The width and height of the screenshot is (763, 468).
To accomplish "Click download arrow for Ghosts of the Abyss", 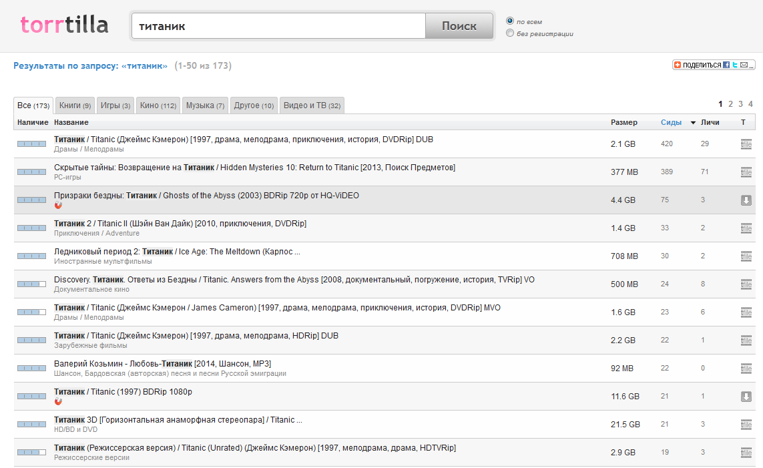I will (746, 200).
